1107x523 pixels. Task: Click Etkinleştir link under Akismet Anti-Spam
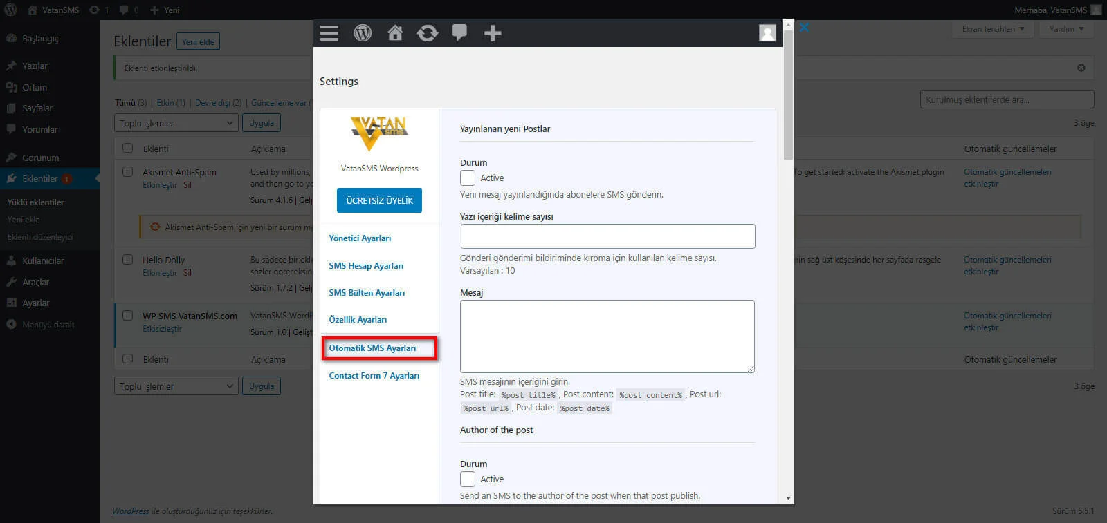pyautogui.click(x=160, y=185)
